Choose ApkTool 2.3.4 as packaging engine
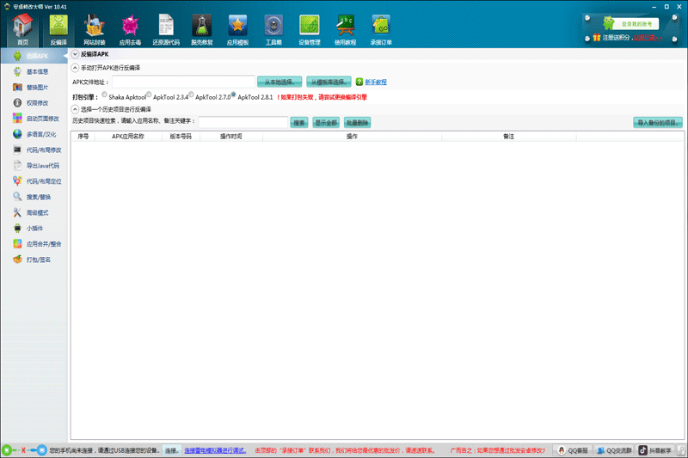The width and height of the screenshot is (688, 458). [149, 95]
